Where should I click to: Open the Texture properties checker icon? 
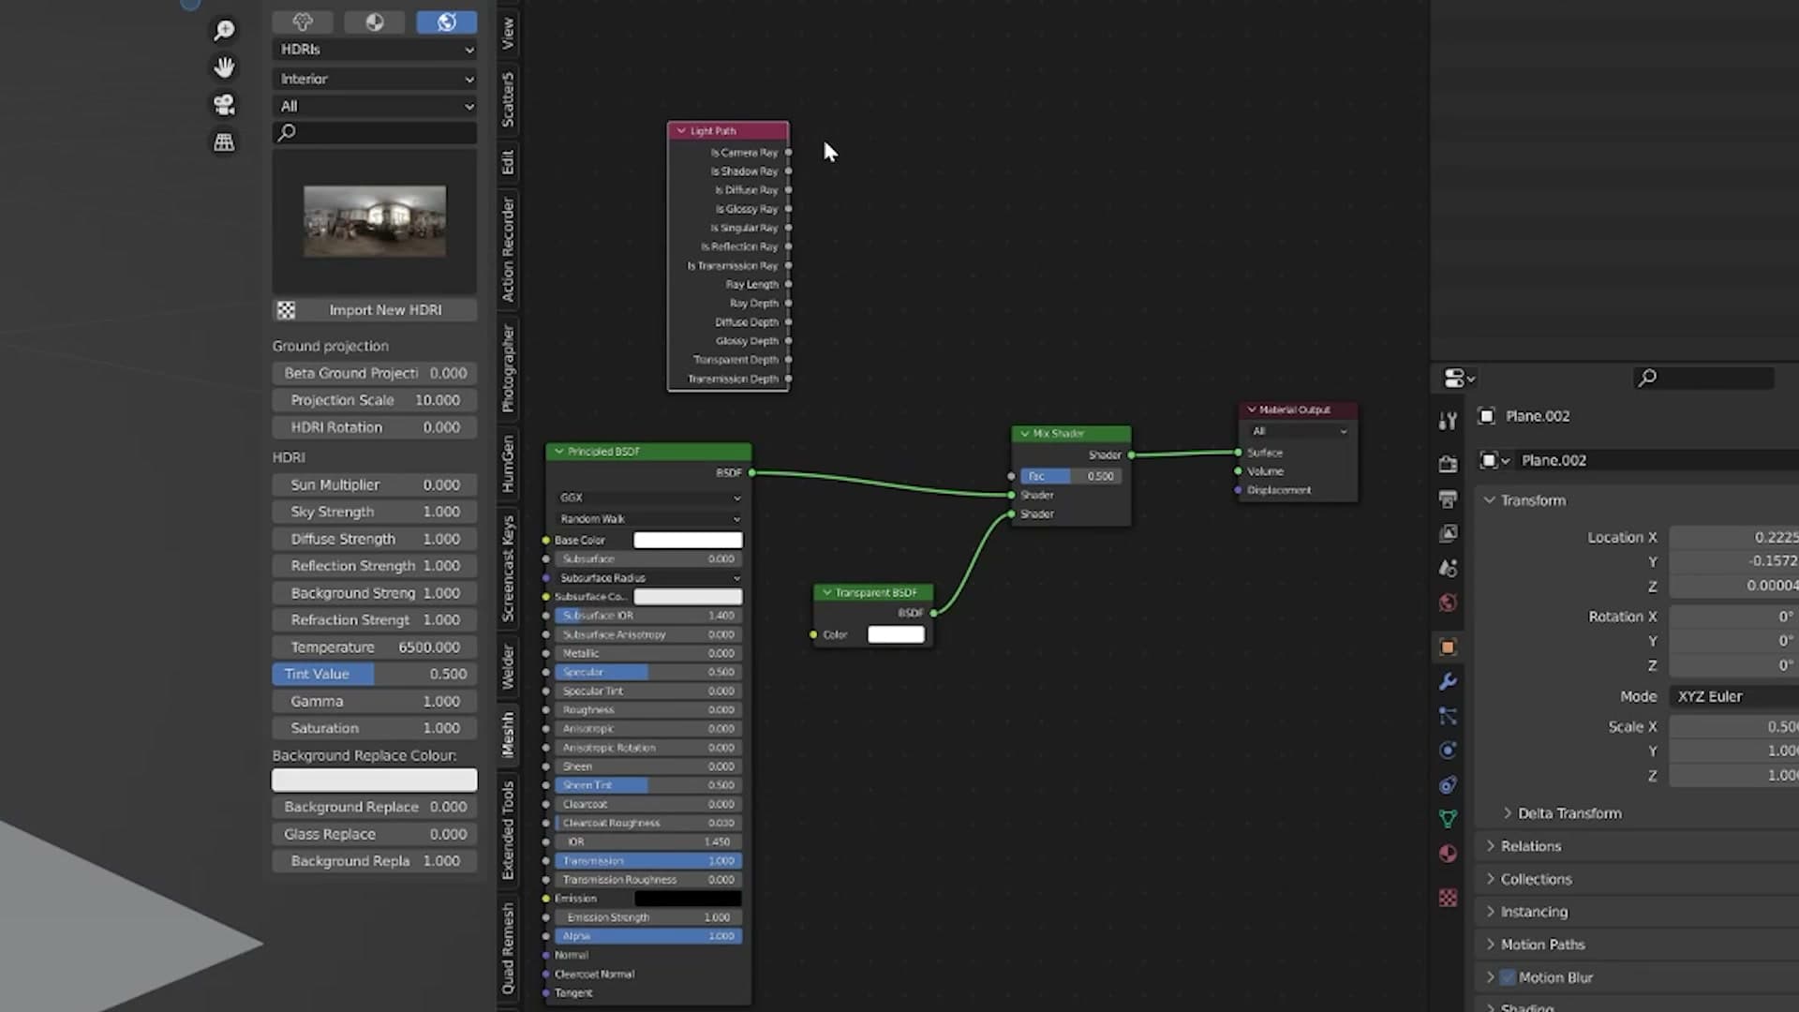1448,898
